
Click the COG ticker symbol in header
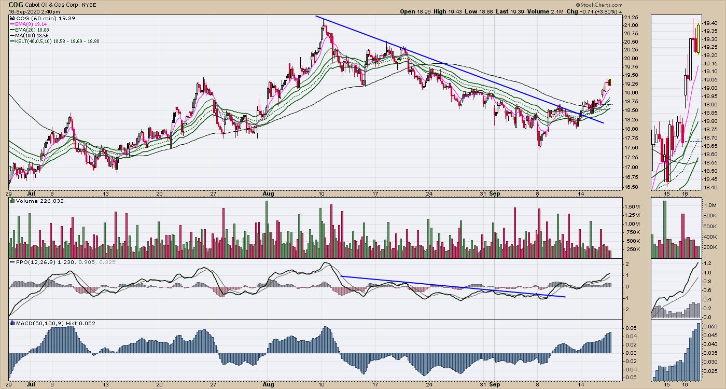[x=16, y=4]
